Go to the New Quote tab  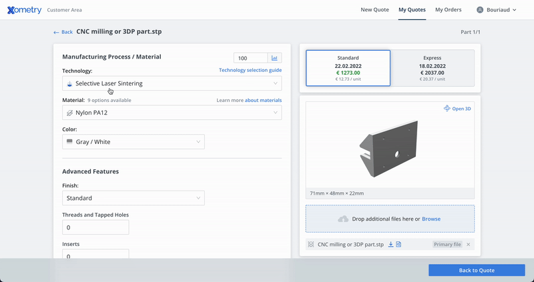tap(374, 10)
